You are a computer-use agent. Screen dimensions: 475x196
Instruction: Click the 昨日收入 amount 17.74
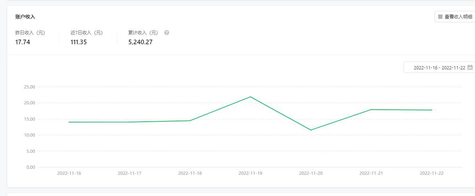coord(23,42)
